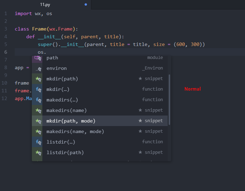
Task: Click line number 6 in the gutter
Action: click(x=6, y=52)
